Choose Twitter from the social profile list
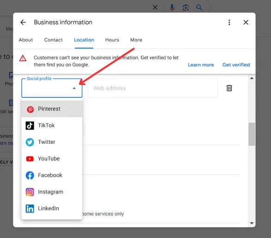 pos(52,142)
